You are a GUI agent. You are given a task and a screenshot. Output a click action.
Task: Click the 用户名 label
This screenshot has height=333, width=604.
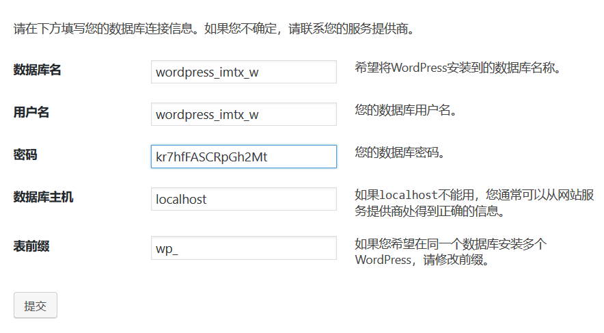[31, 112]
